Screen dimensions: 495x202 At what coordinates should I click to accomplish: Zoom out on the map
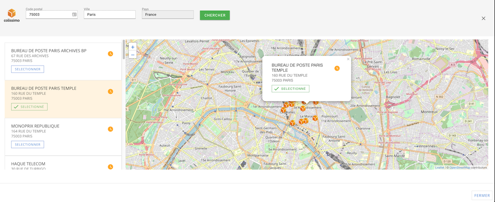click(132, 54)
